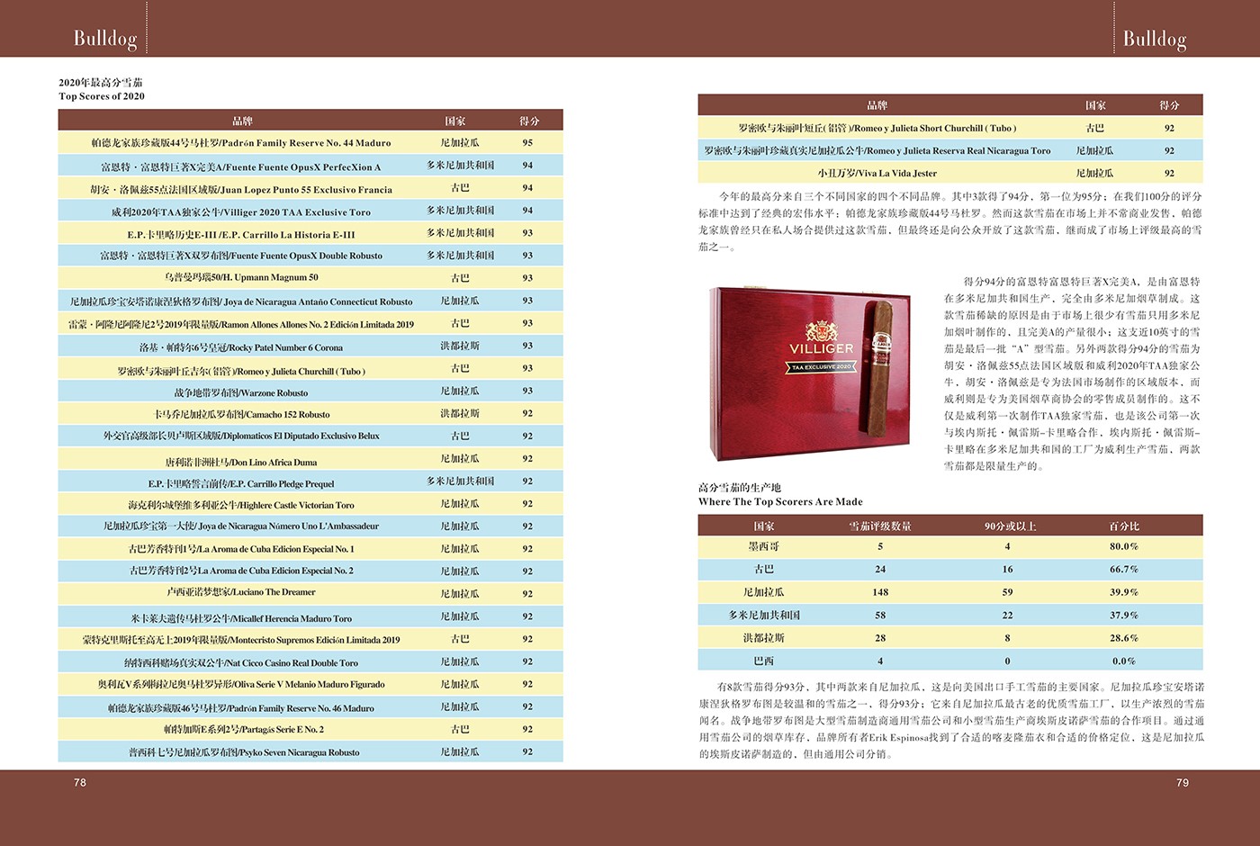Click the 雪茄评级数量 column header
The height and width of the screenshot is (846, 1260).
879,526
